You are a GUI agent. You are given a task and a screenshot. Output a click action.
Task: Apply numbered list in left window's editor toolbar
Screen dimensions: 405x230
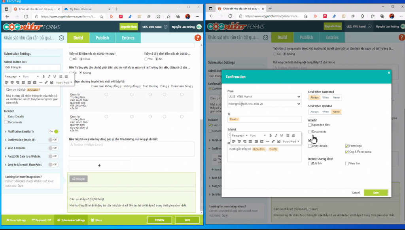coord(66,76)
